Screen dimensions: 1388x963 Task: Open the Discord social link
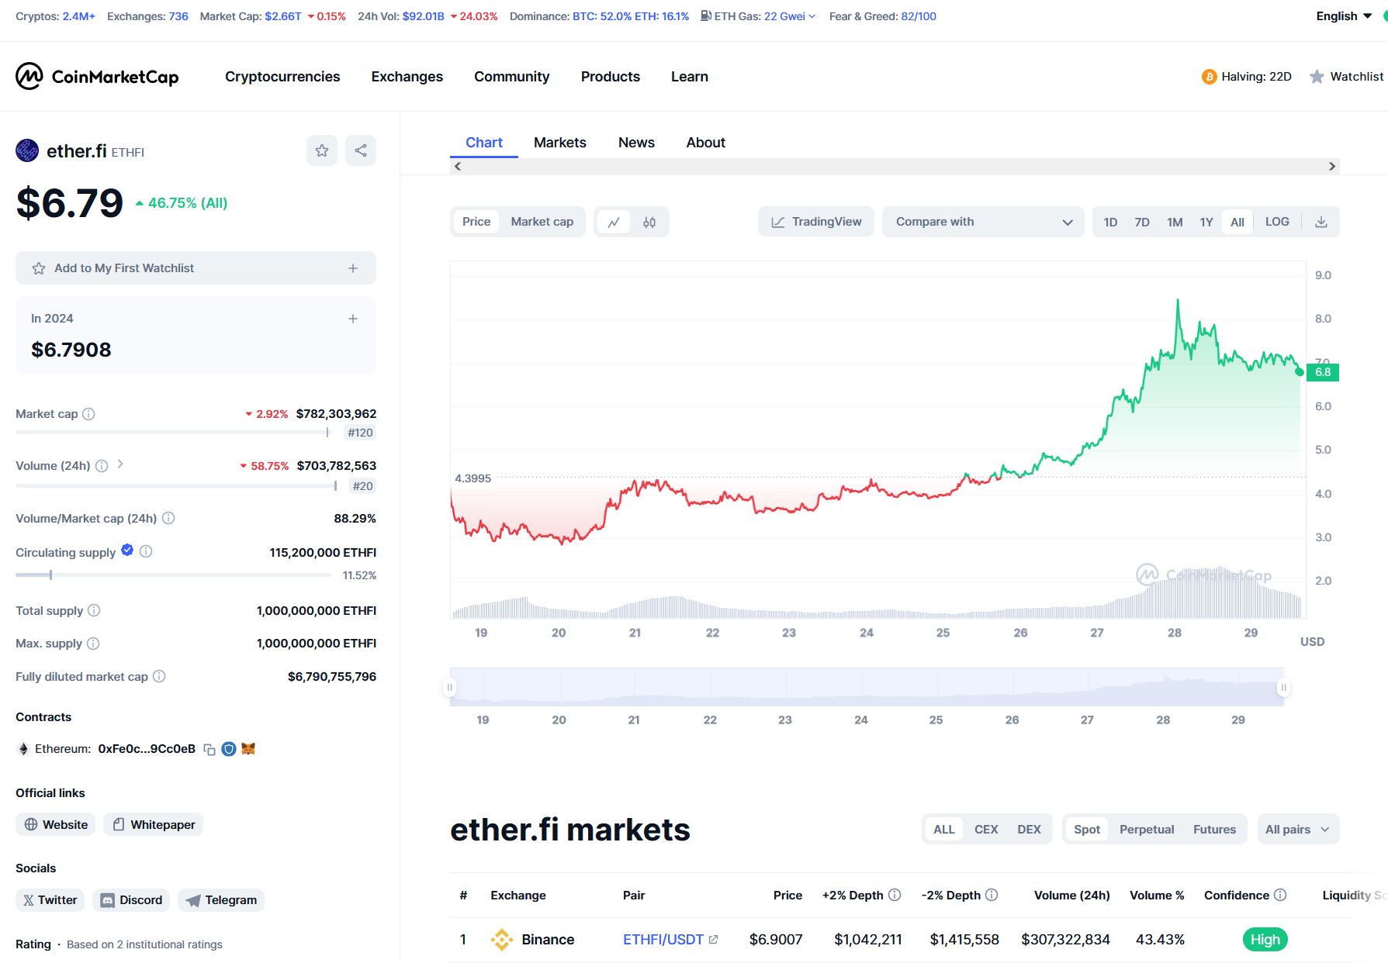pos(131,900)
